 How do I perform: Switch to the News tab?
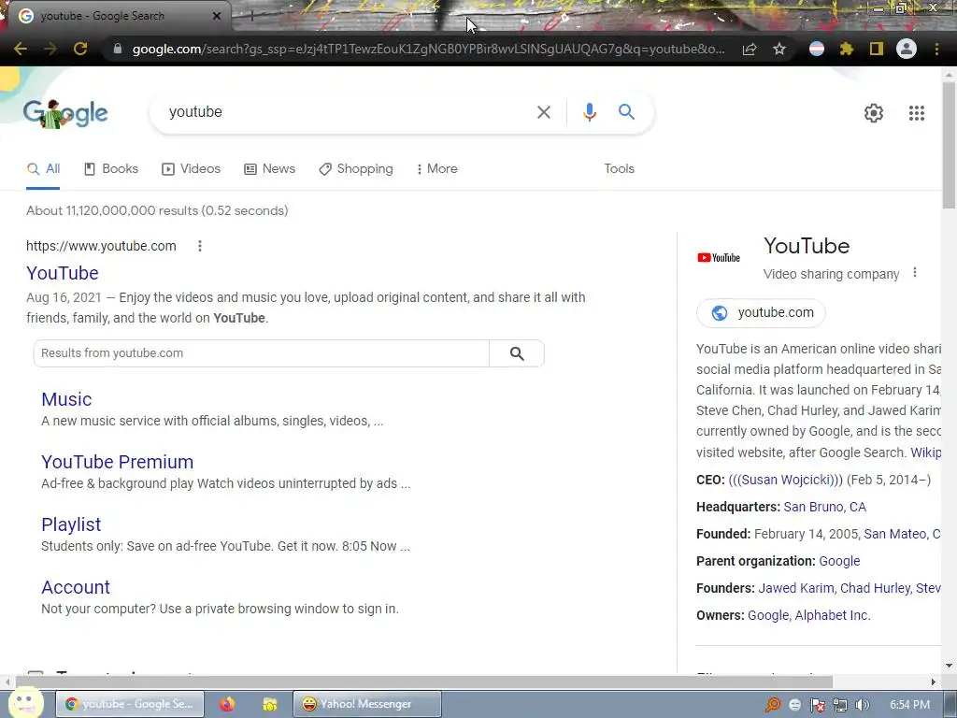click(x=269, y=169)
